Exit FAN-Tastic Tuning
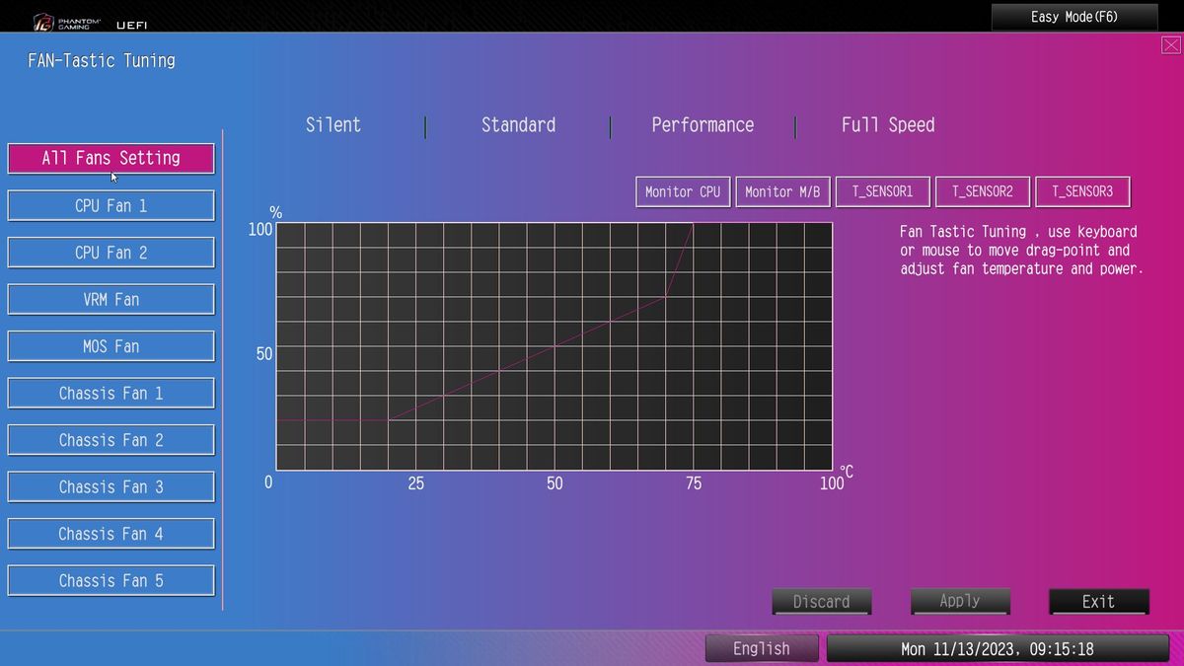 pyautogui.click(x=1098, y=602)
